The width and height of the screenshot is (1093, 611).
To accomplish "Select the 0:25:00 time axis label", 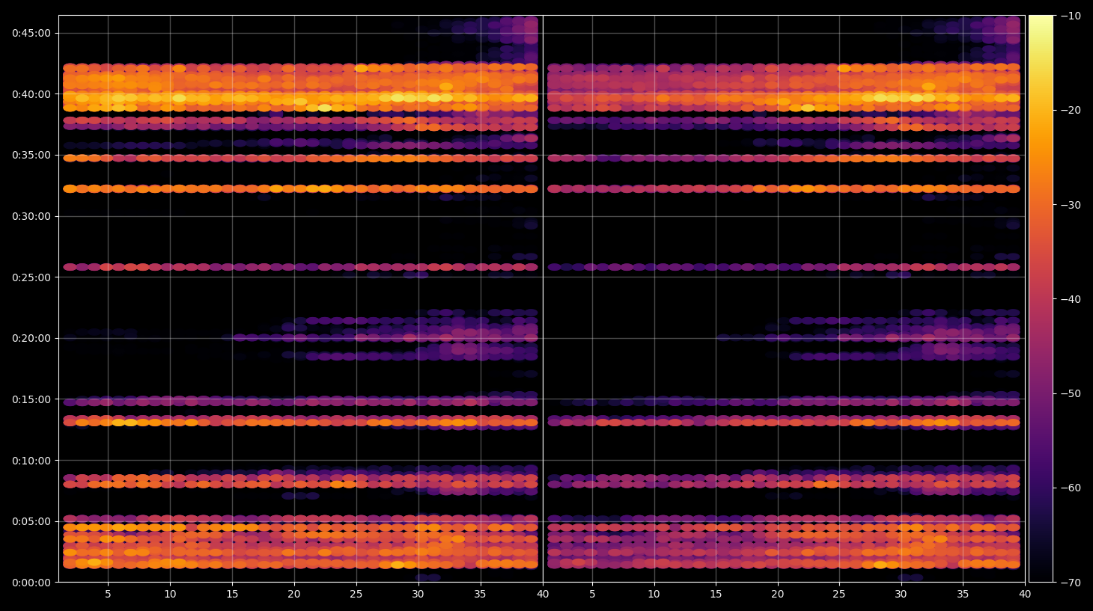I will pos(31,277).
